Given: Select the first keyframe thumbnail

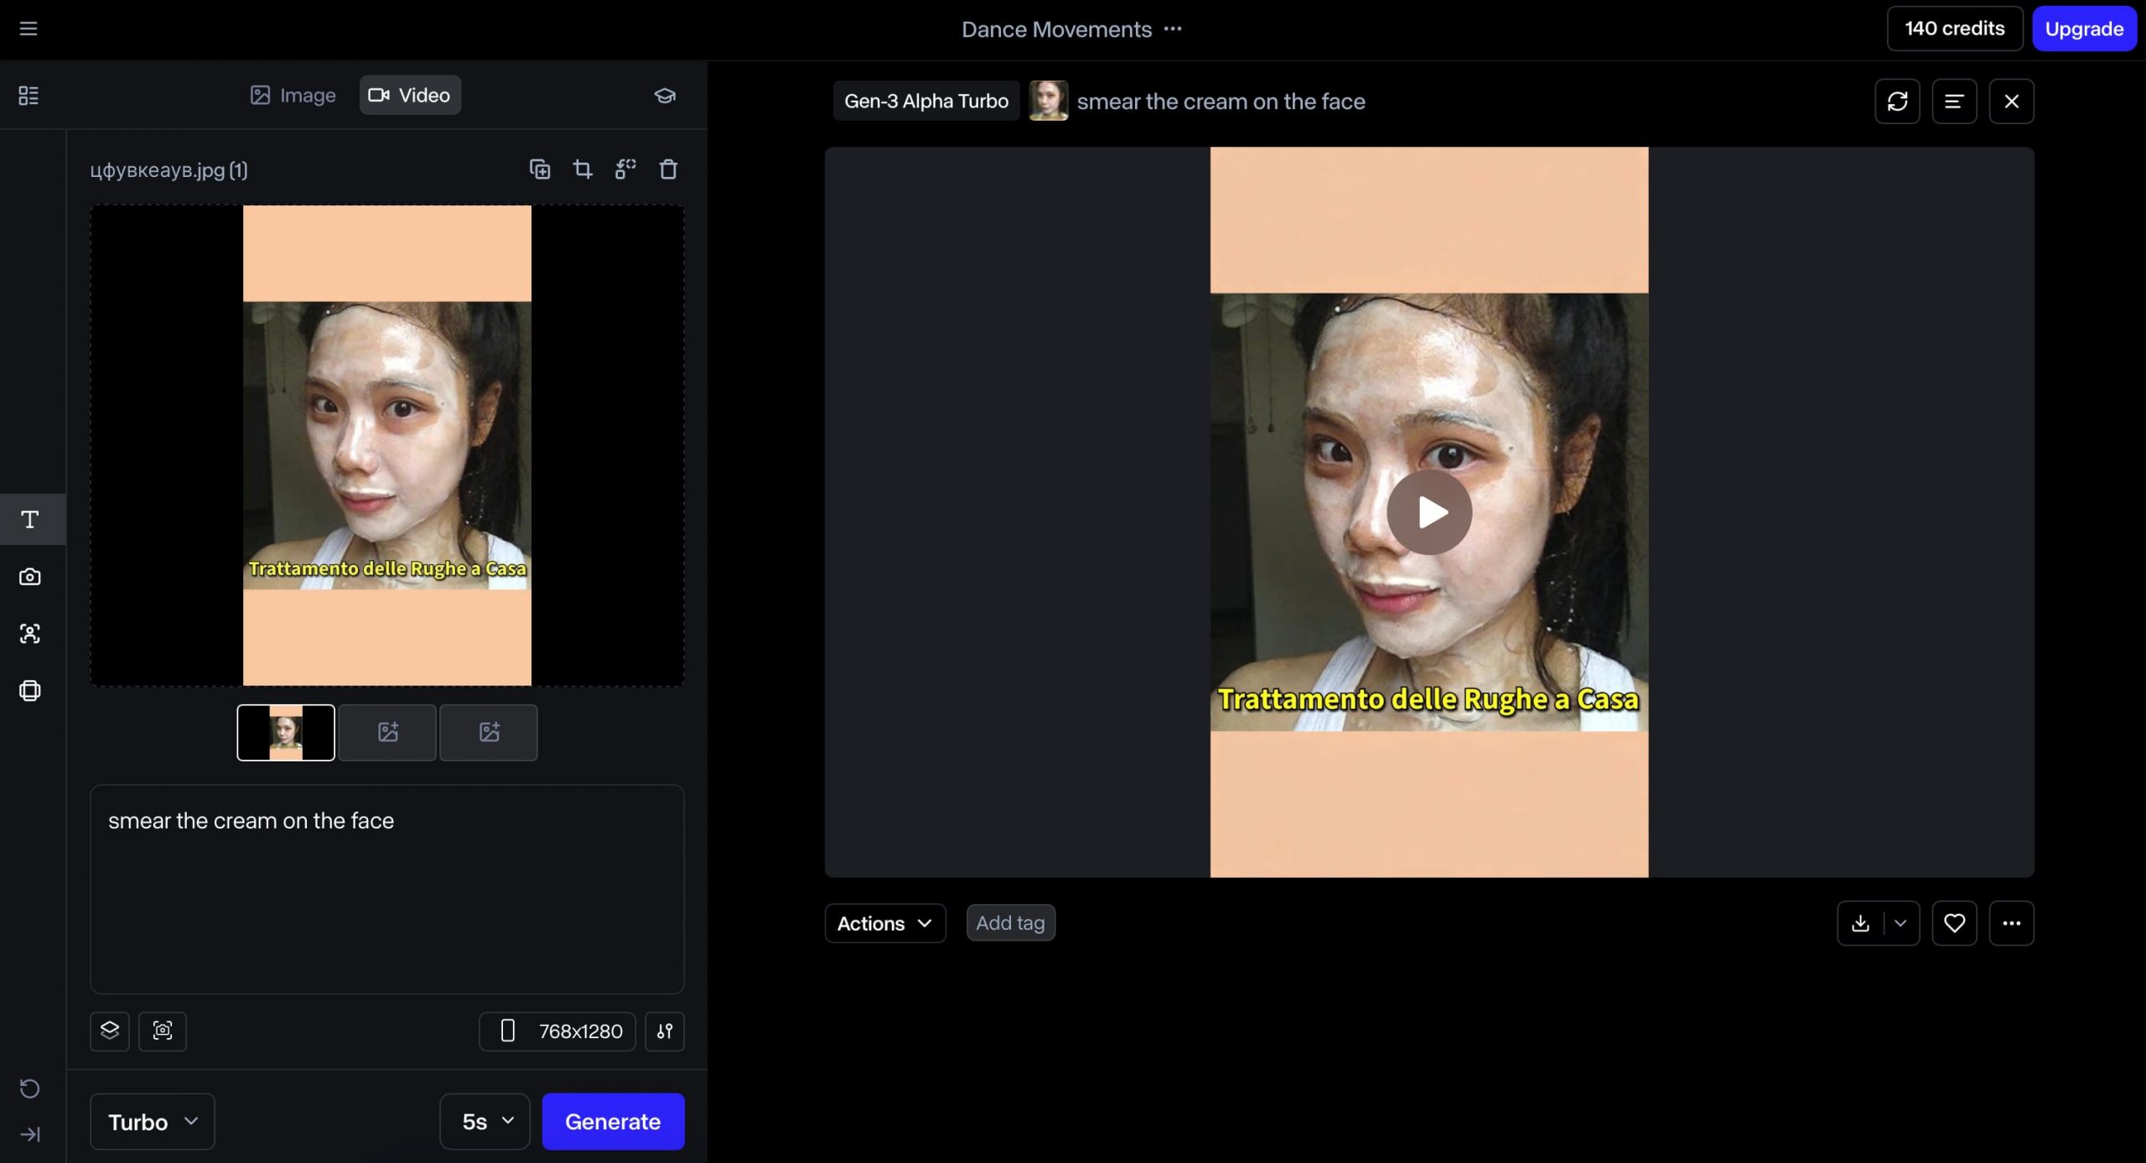Looking at the screenshot, I should [286, 733].
